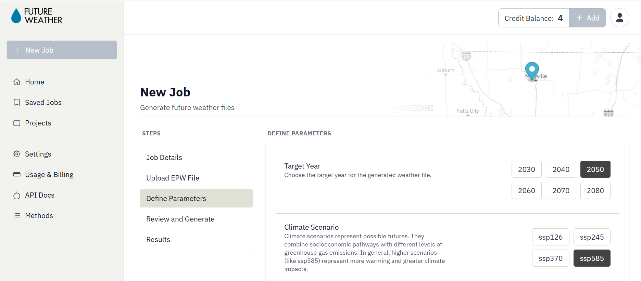Viewport: 641px width, 281px height.
Task: Click the map location pin marker
Action: pos(532,70)
